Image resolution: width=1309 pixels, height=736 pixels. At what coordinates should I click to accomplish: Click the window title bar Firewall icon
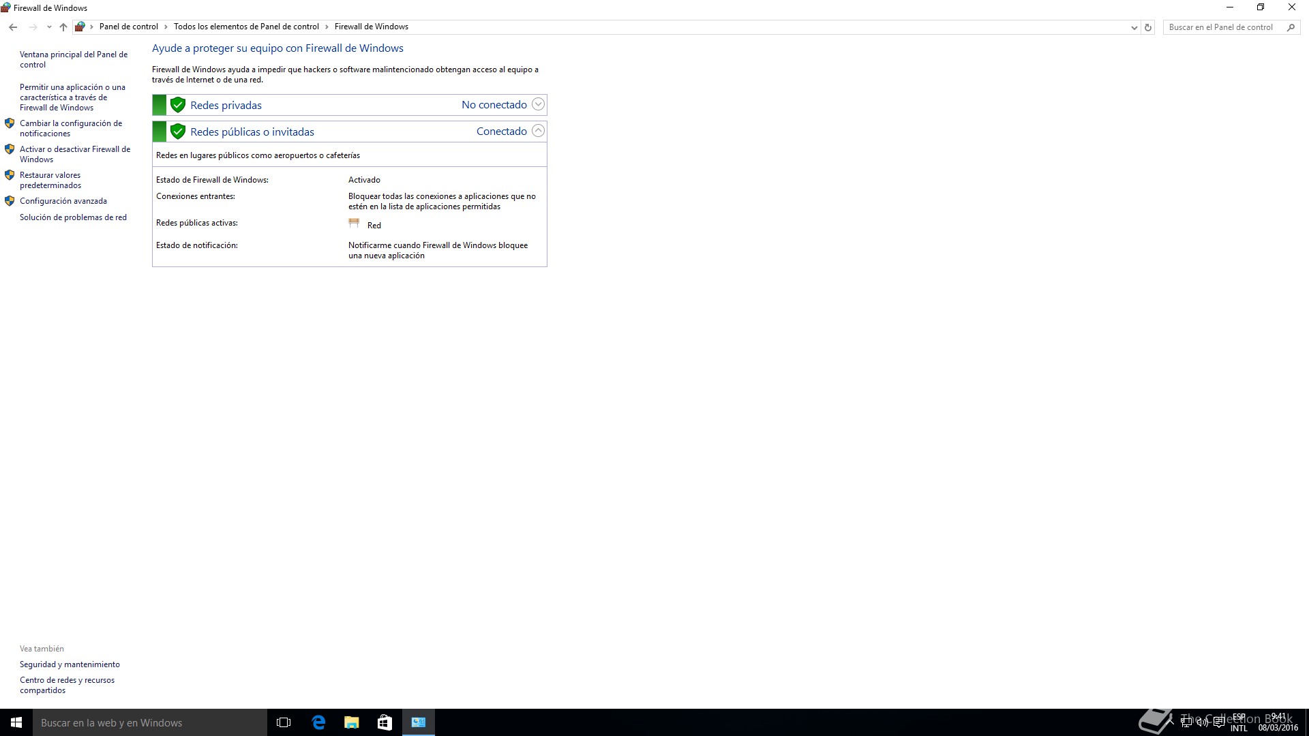[6, 7]
